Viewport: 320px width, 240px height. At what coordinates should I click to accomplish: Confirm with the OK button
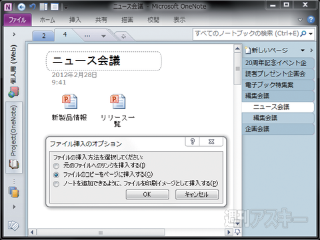tap(147, 195)
